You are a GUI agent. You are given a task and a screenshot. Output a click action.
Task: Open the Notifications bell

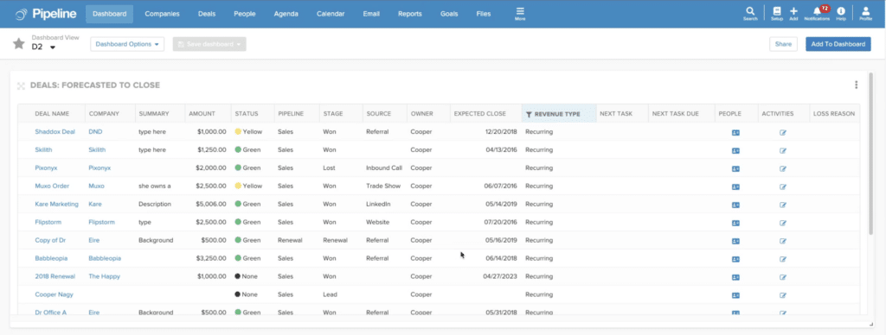pos(817,14)
